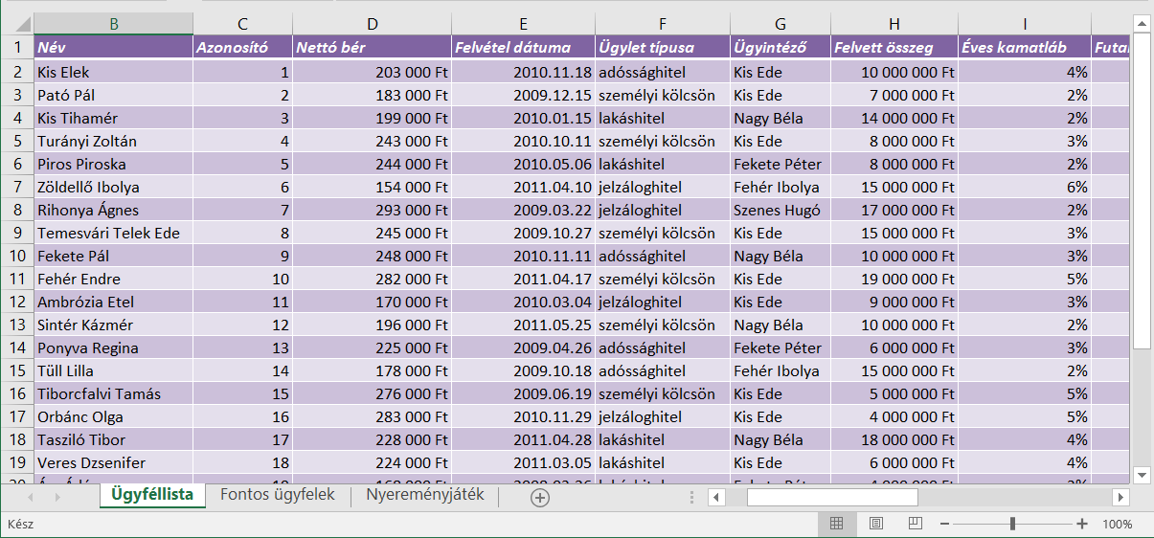Image resolution: width=1154 pixels, height=538 pixels.
Task: Click the horizontal scrollbar right arrow
Action: pyautogui.click(x=1120, y=497)
